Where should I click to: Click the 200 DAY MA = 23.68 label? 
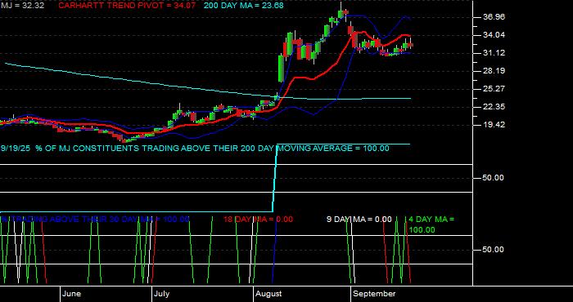(x=243, y=6)
